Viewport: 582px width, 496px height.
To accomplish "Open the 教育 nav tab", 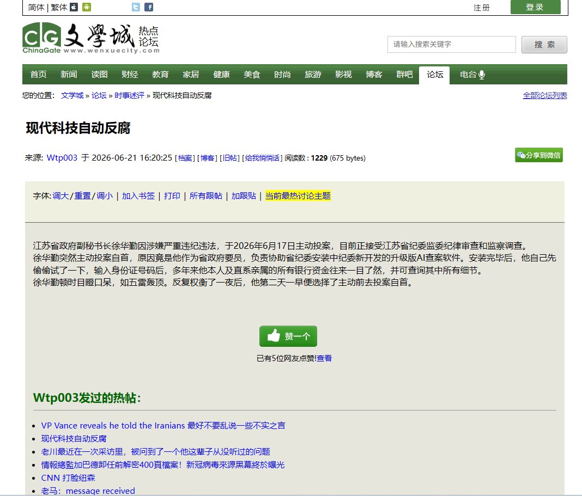I will [x=160, y=75].
